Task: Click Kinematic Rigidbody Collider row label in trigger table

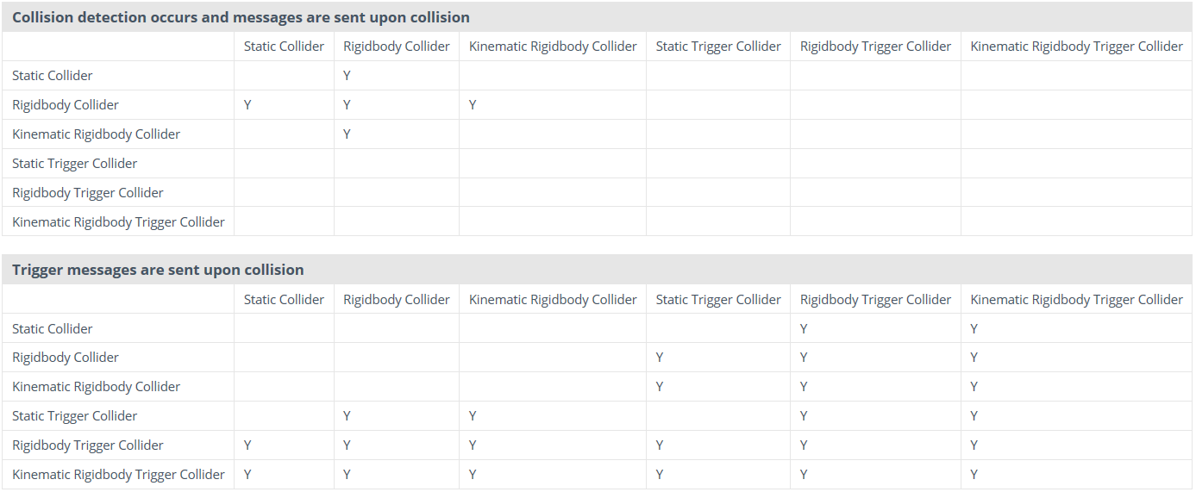Action: click(x=97, y=387)
